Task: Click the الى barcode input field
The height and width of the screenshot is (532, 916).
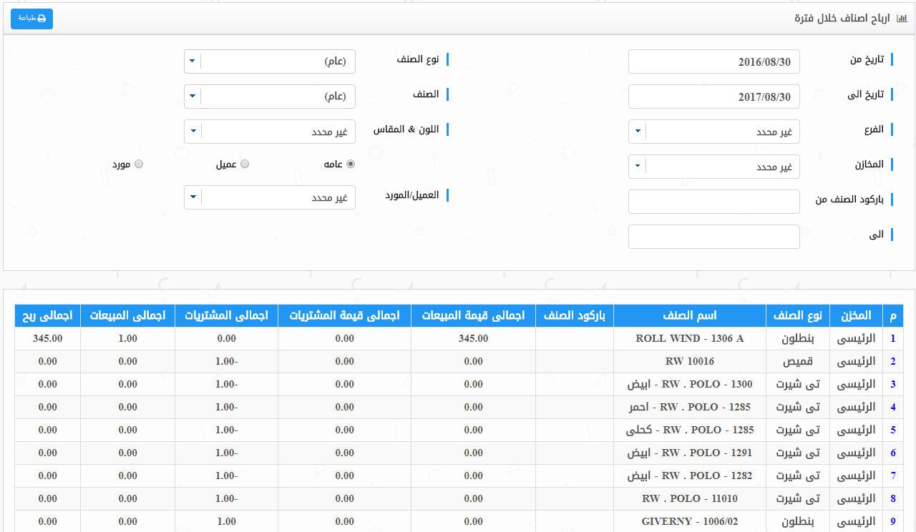Action: pos(713,237)
